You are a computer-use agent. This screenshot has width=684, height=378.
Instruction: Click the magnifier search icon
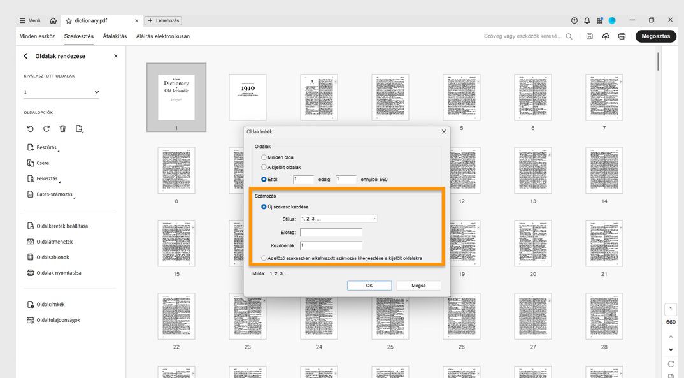(x=569, y=36)
